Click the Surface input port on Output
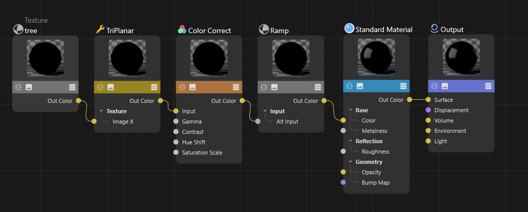The width and height of the screenshot is (528, 212). (428, 99)
